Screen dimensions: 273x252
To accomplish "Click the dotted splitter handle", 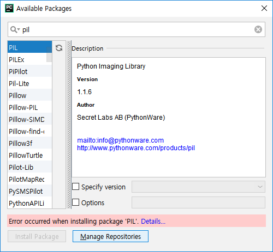I will (x=69, y=125).
